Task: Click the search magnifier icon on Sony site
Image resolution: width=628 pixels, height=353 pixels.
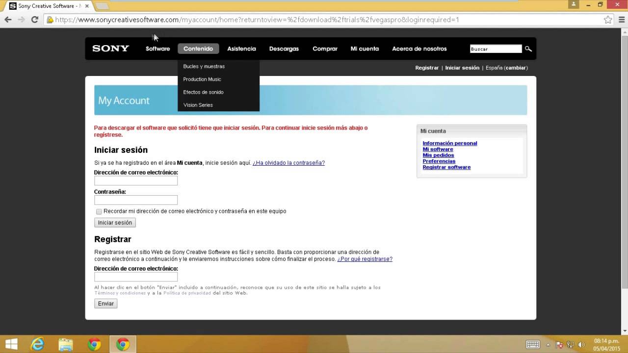Action: tap(528, 49)
